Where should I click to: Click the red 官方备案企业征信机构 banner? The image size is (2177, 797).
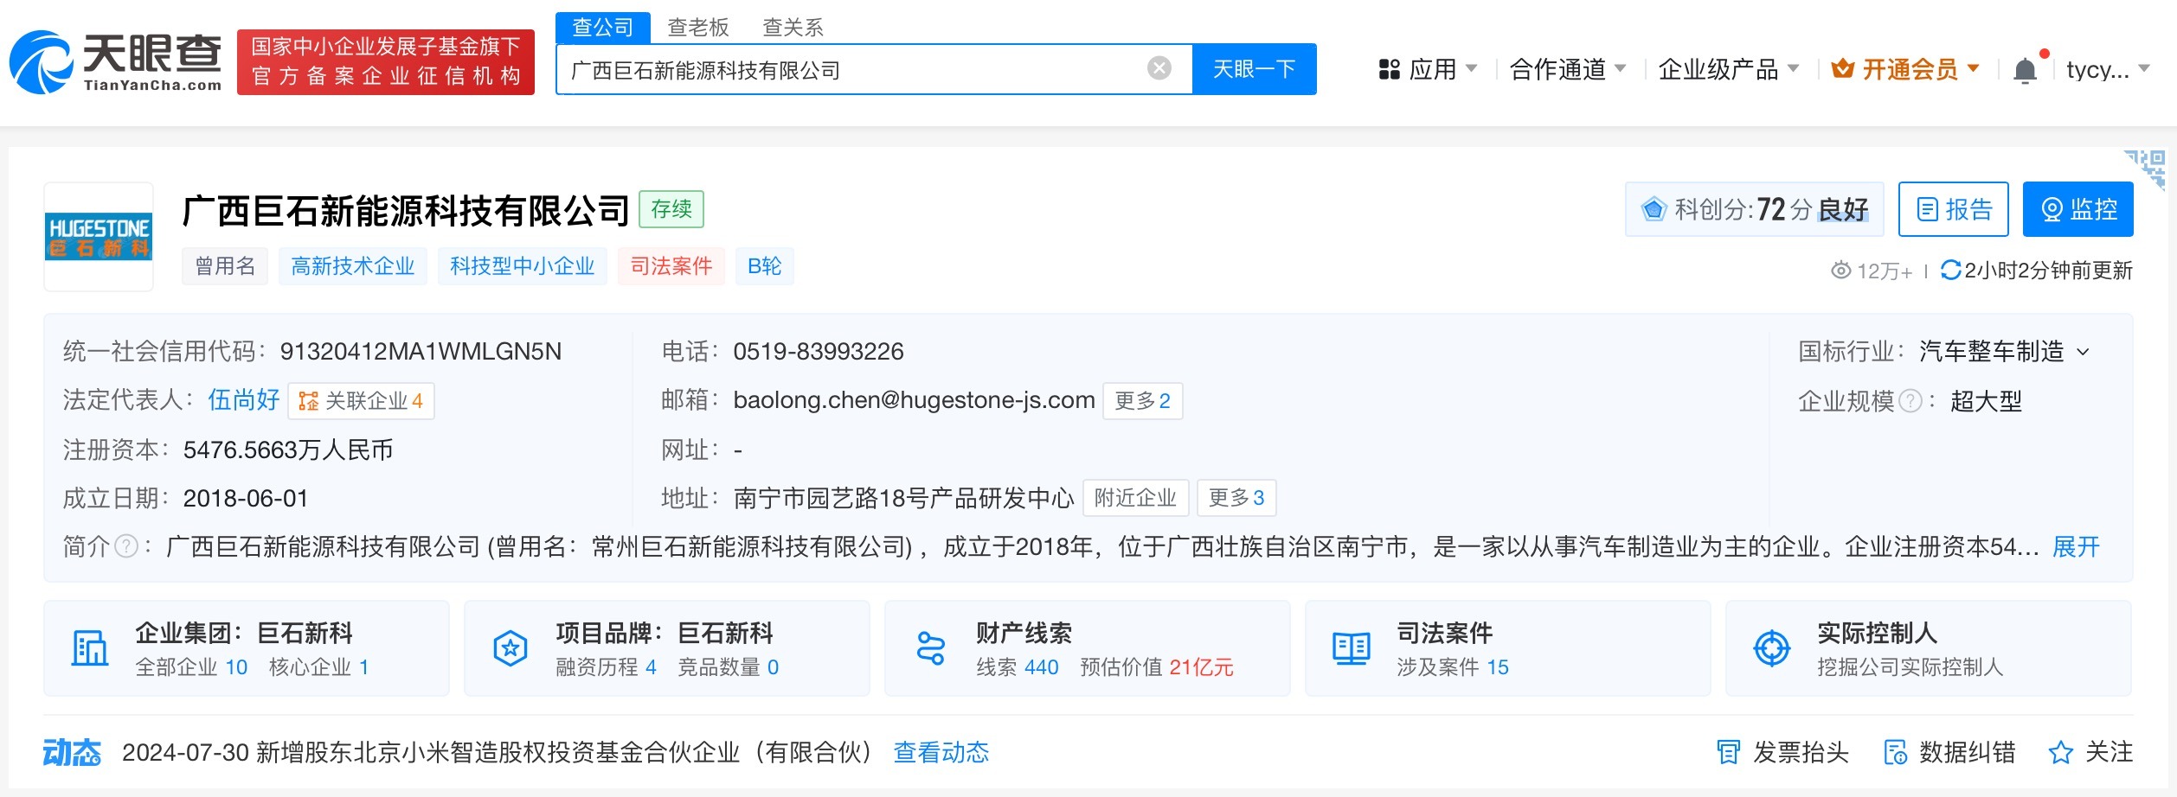click(x=386, y=62)
